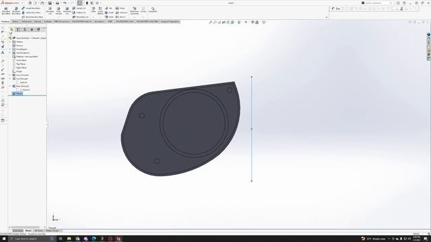Click the Fillet tool
The image size is (431, 242).
[x=94, y=10]
